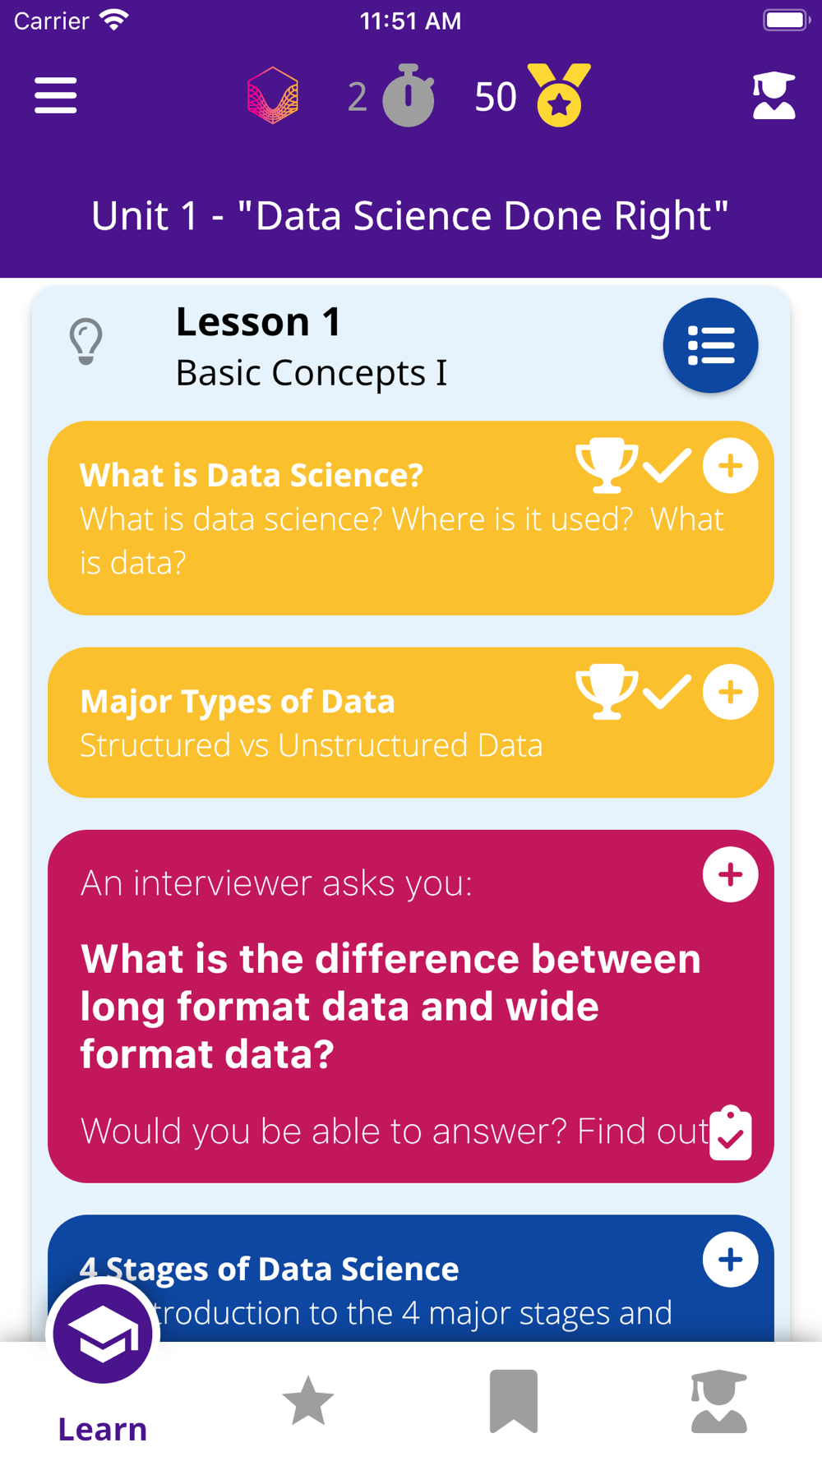The image size is (822, 1461).
Task: Open the hamburger menu
Action: tap(56, 96)
